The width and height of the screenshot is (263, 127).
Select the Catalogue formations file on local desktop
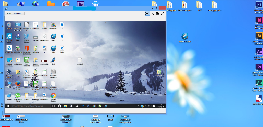tap(96, 118)
